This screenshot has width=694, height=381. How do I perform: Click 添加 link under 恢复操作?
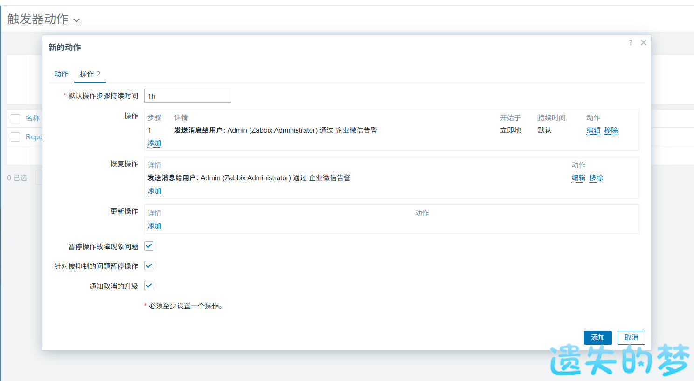tap(154, 191)
